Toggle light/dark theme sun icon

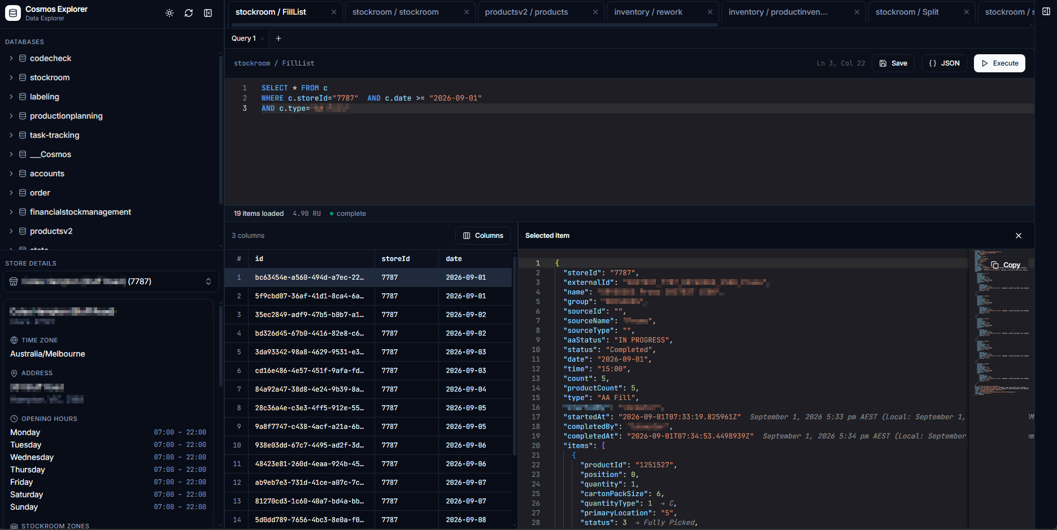(x=169, y=13)
